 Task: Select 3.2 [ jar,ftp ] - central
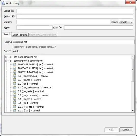[30, 80]
